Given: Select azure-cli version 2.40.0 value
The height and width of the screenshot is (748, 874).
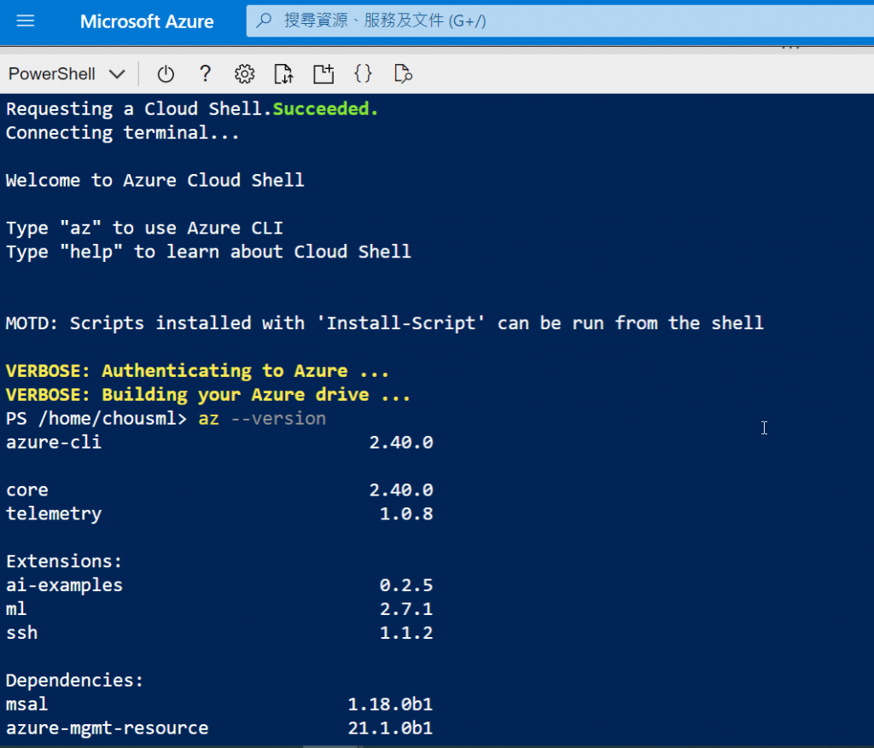Looking at the screenshot, I should pyautogui.click(x=401, y=442).
